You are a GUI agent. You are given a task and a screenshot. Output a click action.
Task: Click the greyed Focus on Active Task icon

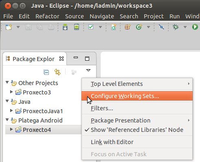(x=74, y=72)
